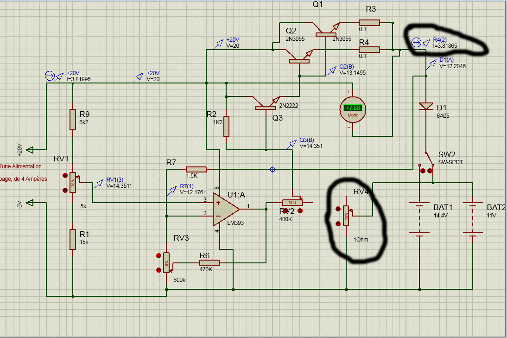The image size is (507, 338).
Task: Click the RV4 1Ohm potentiometer body
Action: coord(346,216)
